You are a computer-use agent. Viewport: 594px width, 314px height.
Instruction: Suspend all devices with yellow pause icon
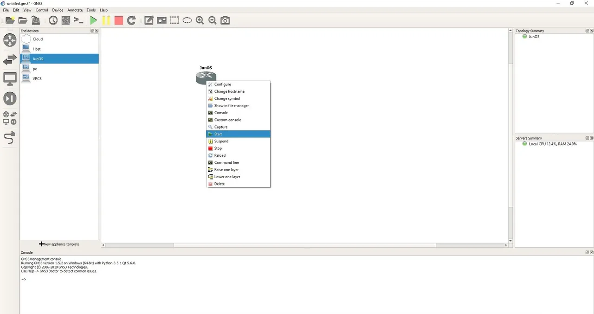tap(106, 20)
